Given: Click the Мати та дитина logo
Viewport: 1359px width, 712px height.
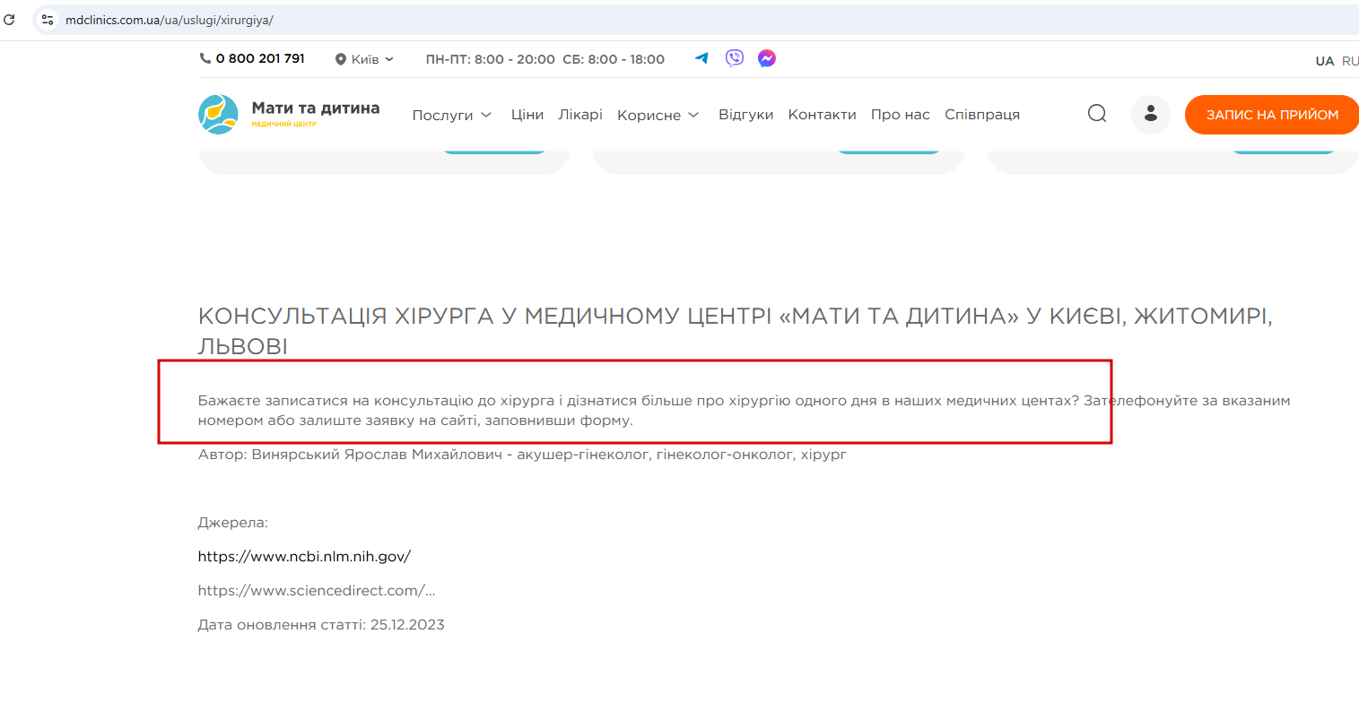Looking at the screenshot, I should pyautogui.click(x=218, y=115).
